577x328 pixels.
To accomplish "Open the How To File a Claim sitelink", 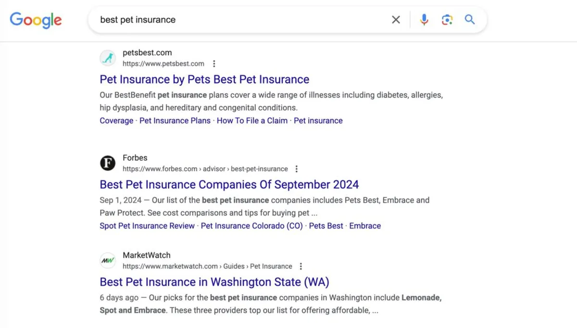I will tap(252, 121).
